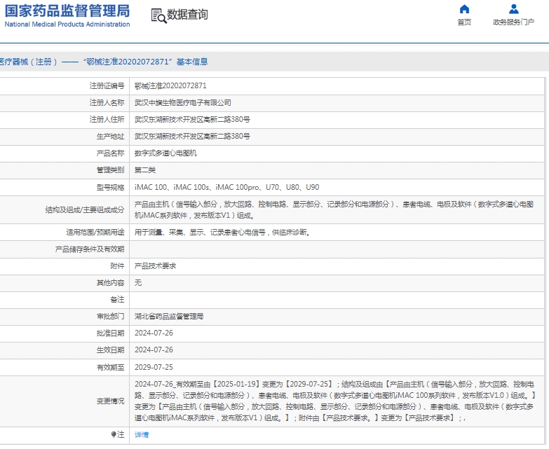This screenshot has width=549, height=449.
Task: Click the 适用范围/预期用途 label
Action: [x=95, y=232]
